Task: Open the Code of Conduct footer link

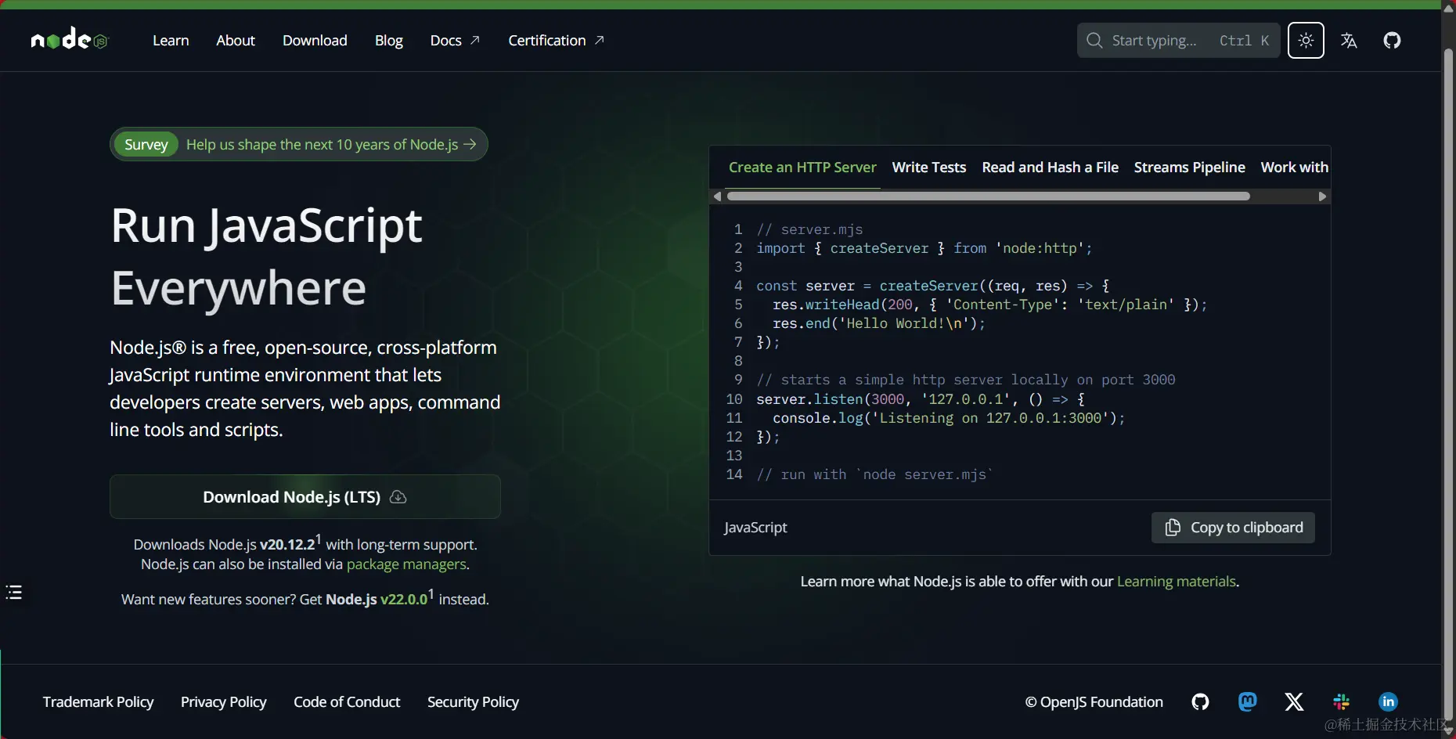Action: 347,702
